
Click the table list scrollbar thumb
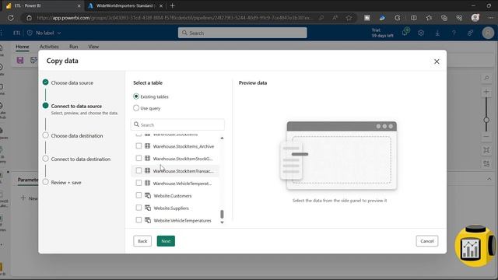(x=222, y=214)
